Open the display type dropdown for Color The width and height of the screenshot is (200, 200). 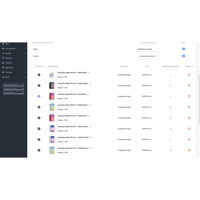pyautogui.click(x=148, y=49)
